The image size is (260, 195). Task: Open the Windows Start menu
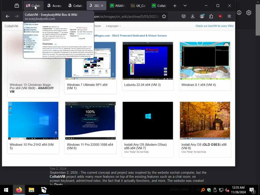click(x=6, y=190)
